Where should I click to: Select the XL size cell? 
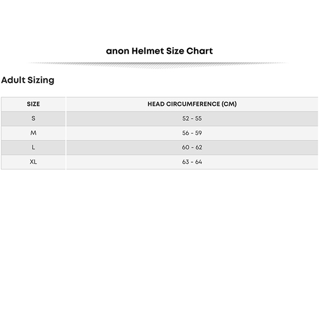click(x=33, y=162)
